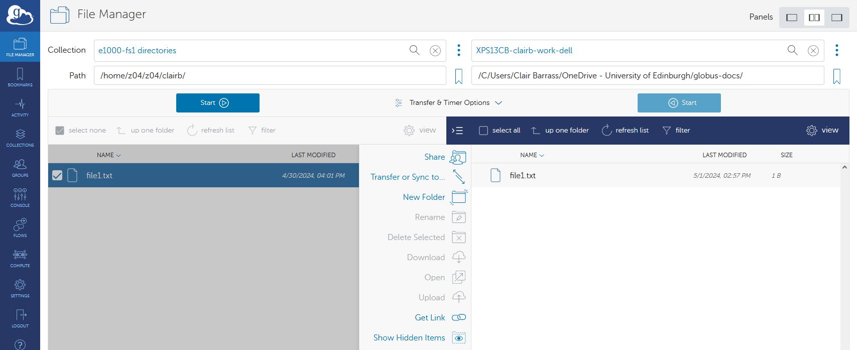Sort right pane by LAST MODIFIED
The image size is (857, 350).
(724, 155)
